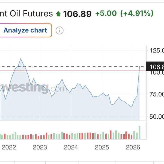Click the 100.0 price axis label

157,73
